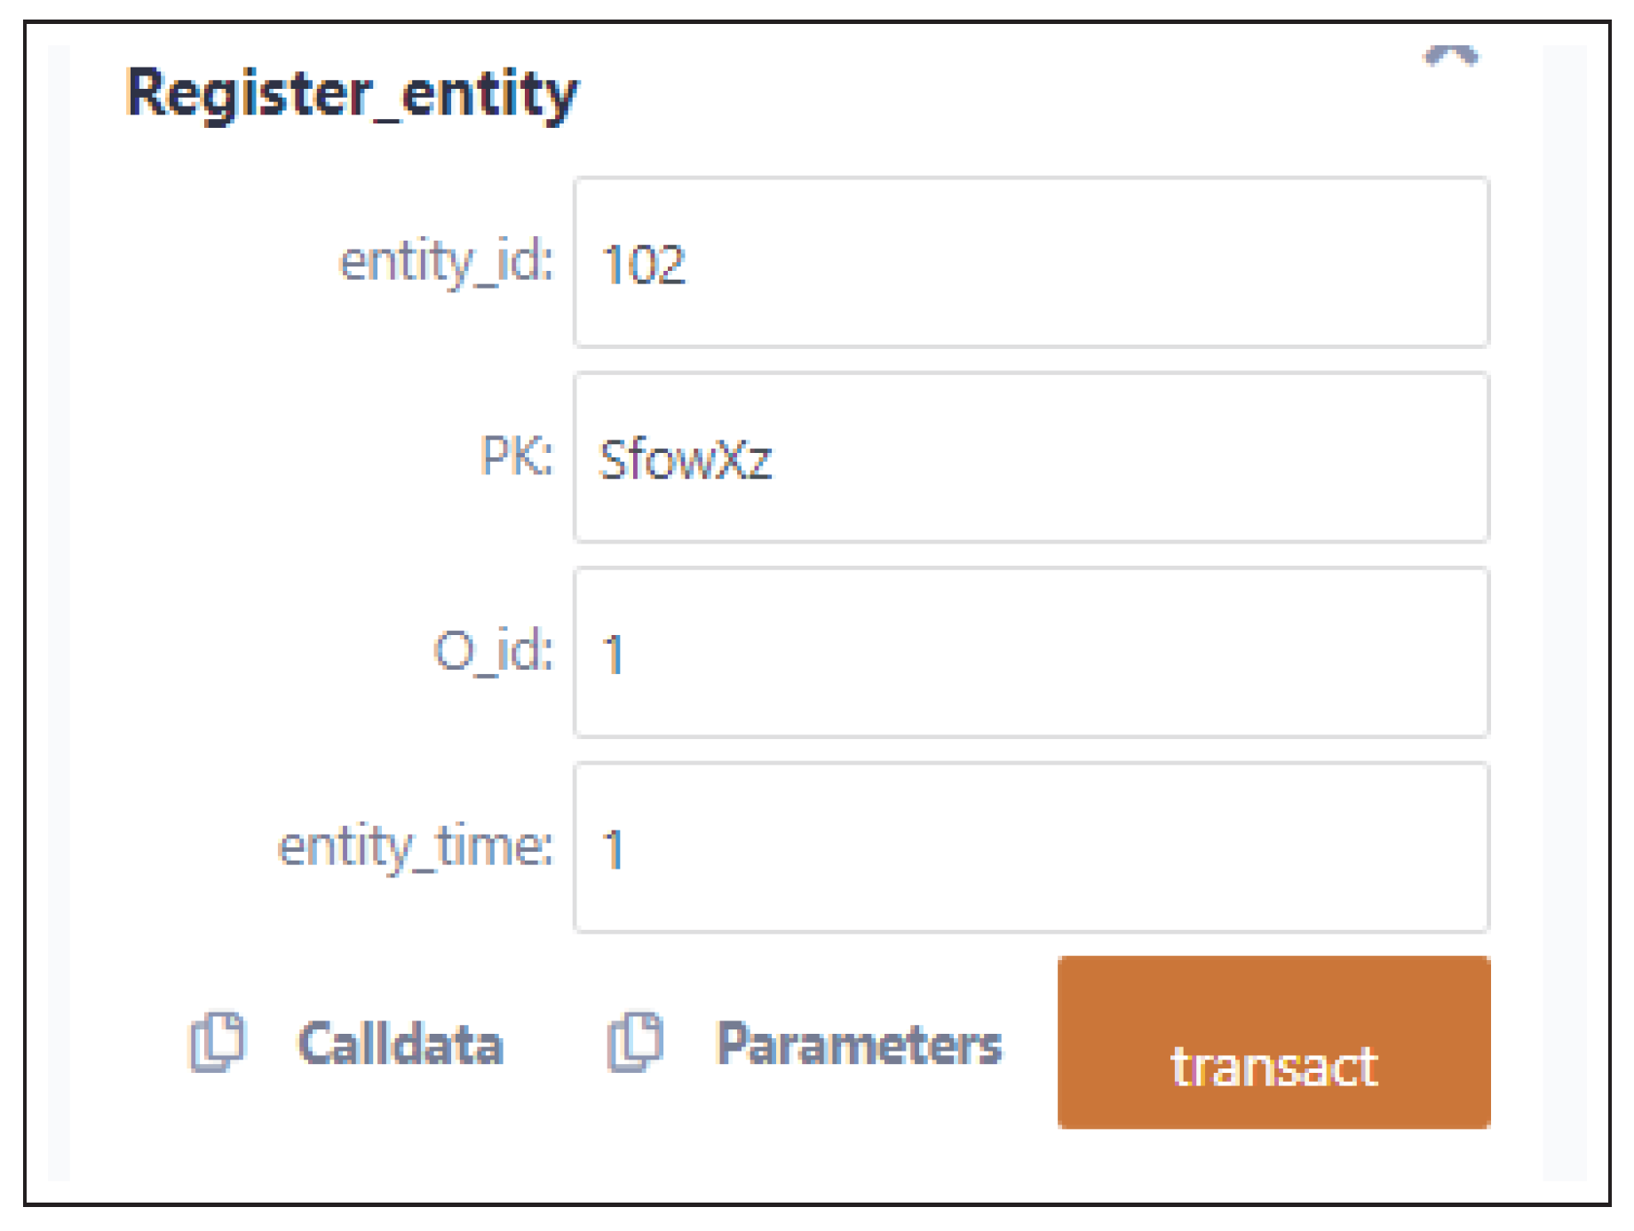Screen dimensions: 1634x1231
Task: Click the right-edge scrollbar strip
Action: pos(1564,613)
